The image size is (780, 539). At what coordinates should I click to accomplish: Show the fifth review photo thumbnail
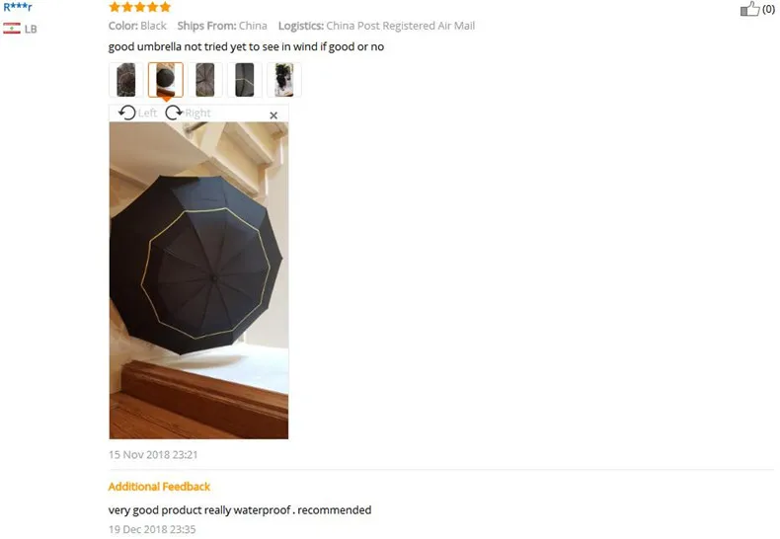pos(284,80)
